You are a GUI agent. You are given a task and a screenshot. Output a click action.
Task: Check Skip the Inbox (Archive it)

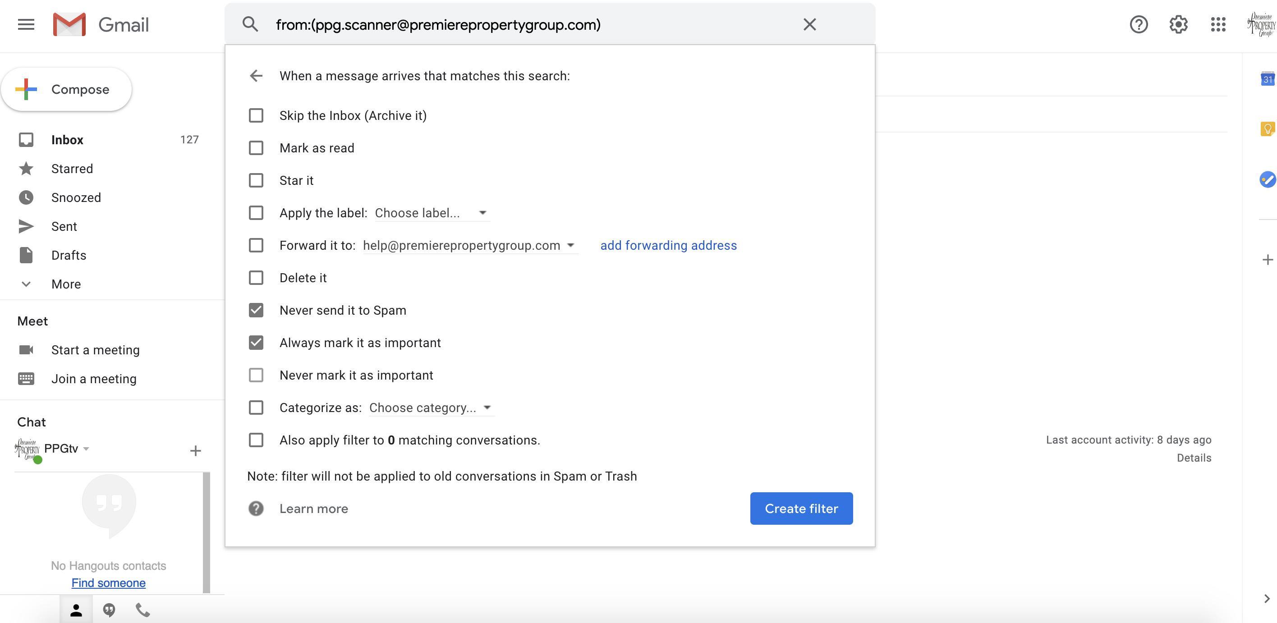click(256, 115)
